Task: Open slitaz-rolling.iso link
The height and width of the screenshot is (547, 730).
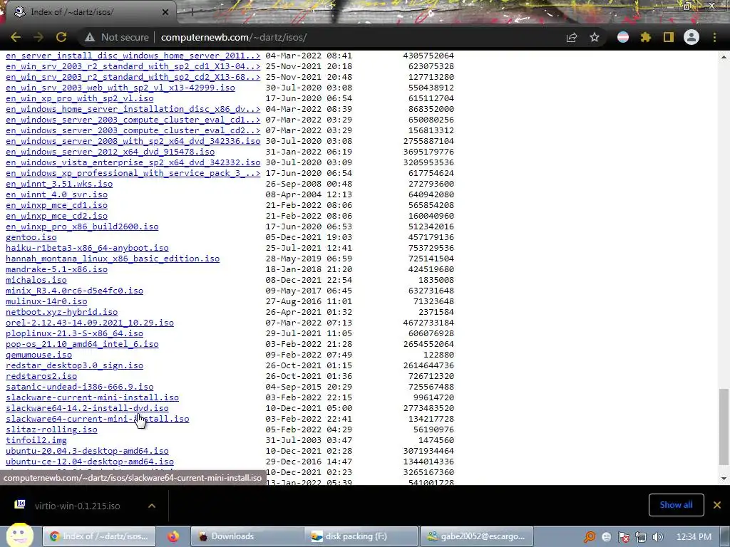Action: [51, 429]
